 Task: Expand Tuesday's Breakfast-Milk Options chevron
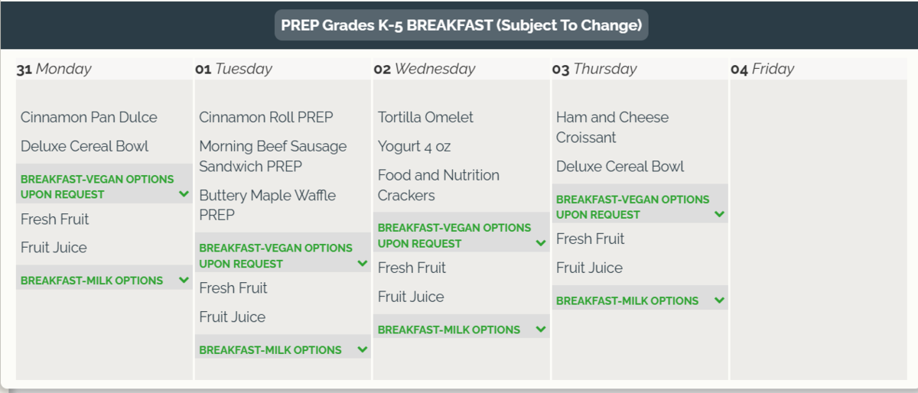tap(363, 349)
